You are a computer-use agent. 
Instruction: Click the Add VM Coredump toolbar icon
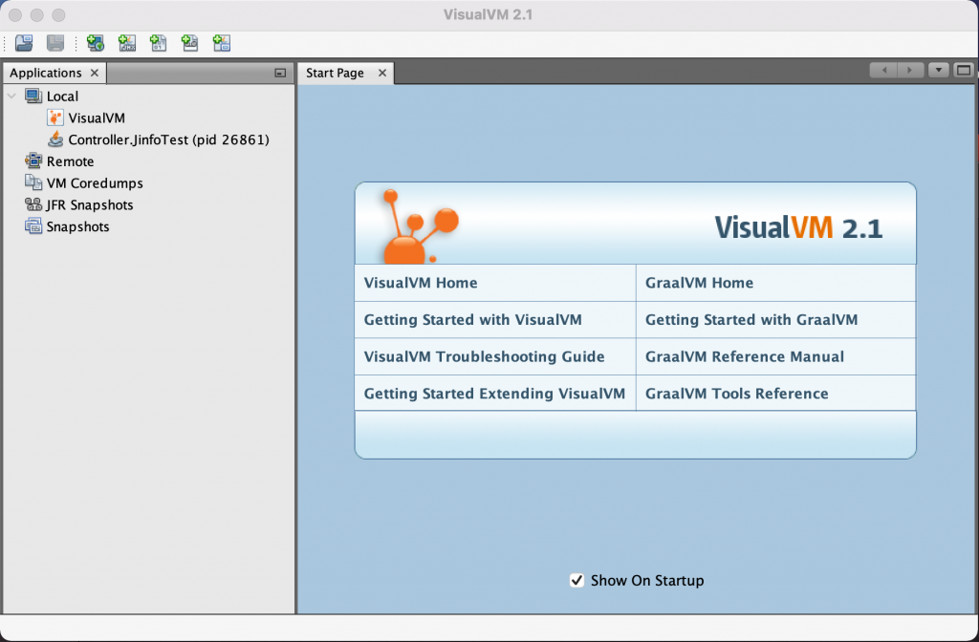pyautogui.click(x=159, y=43)
